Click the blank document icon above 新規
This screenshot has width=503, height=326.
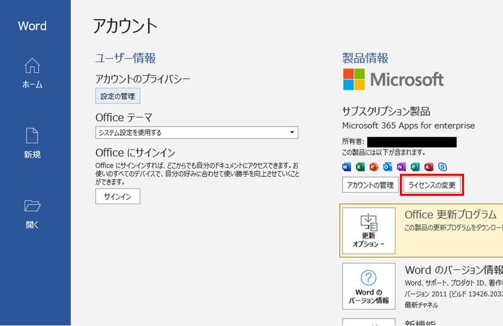point(32,135)
